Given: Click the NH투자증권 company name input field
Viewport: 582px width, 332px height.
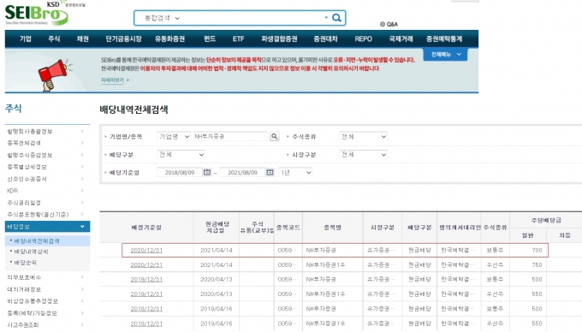Looking at the screenshot, I should coord(230,137).
